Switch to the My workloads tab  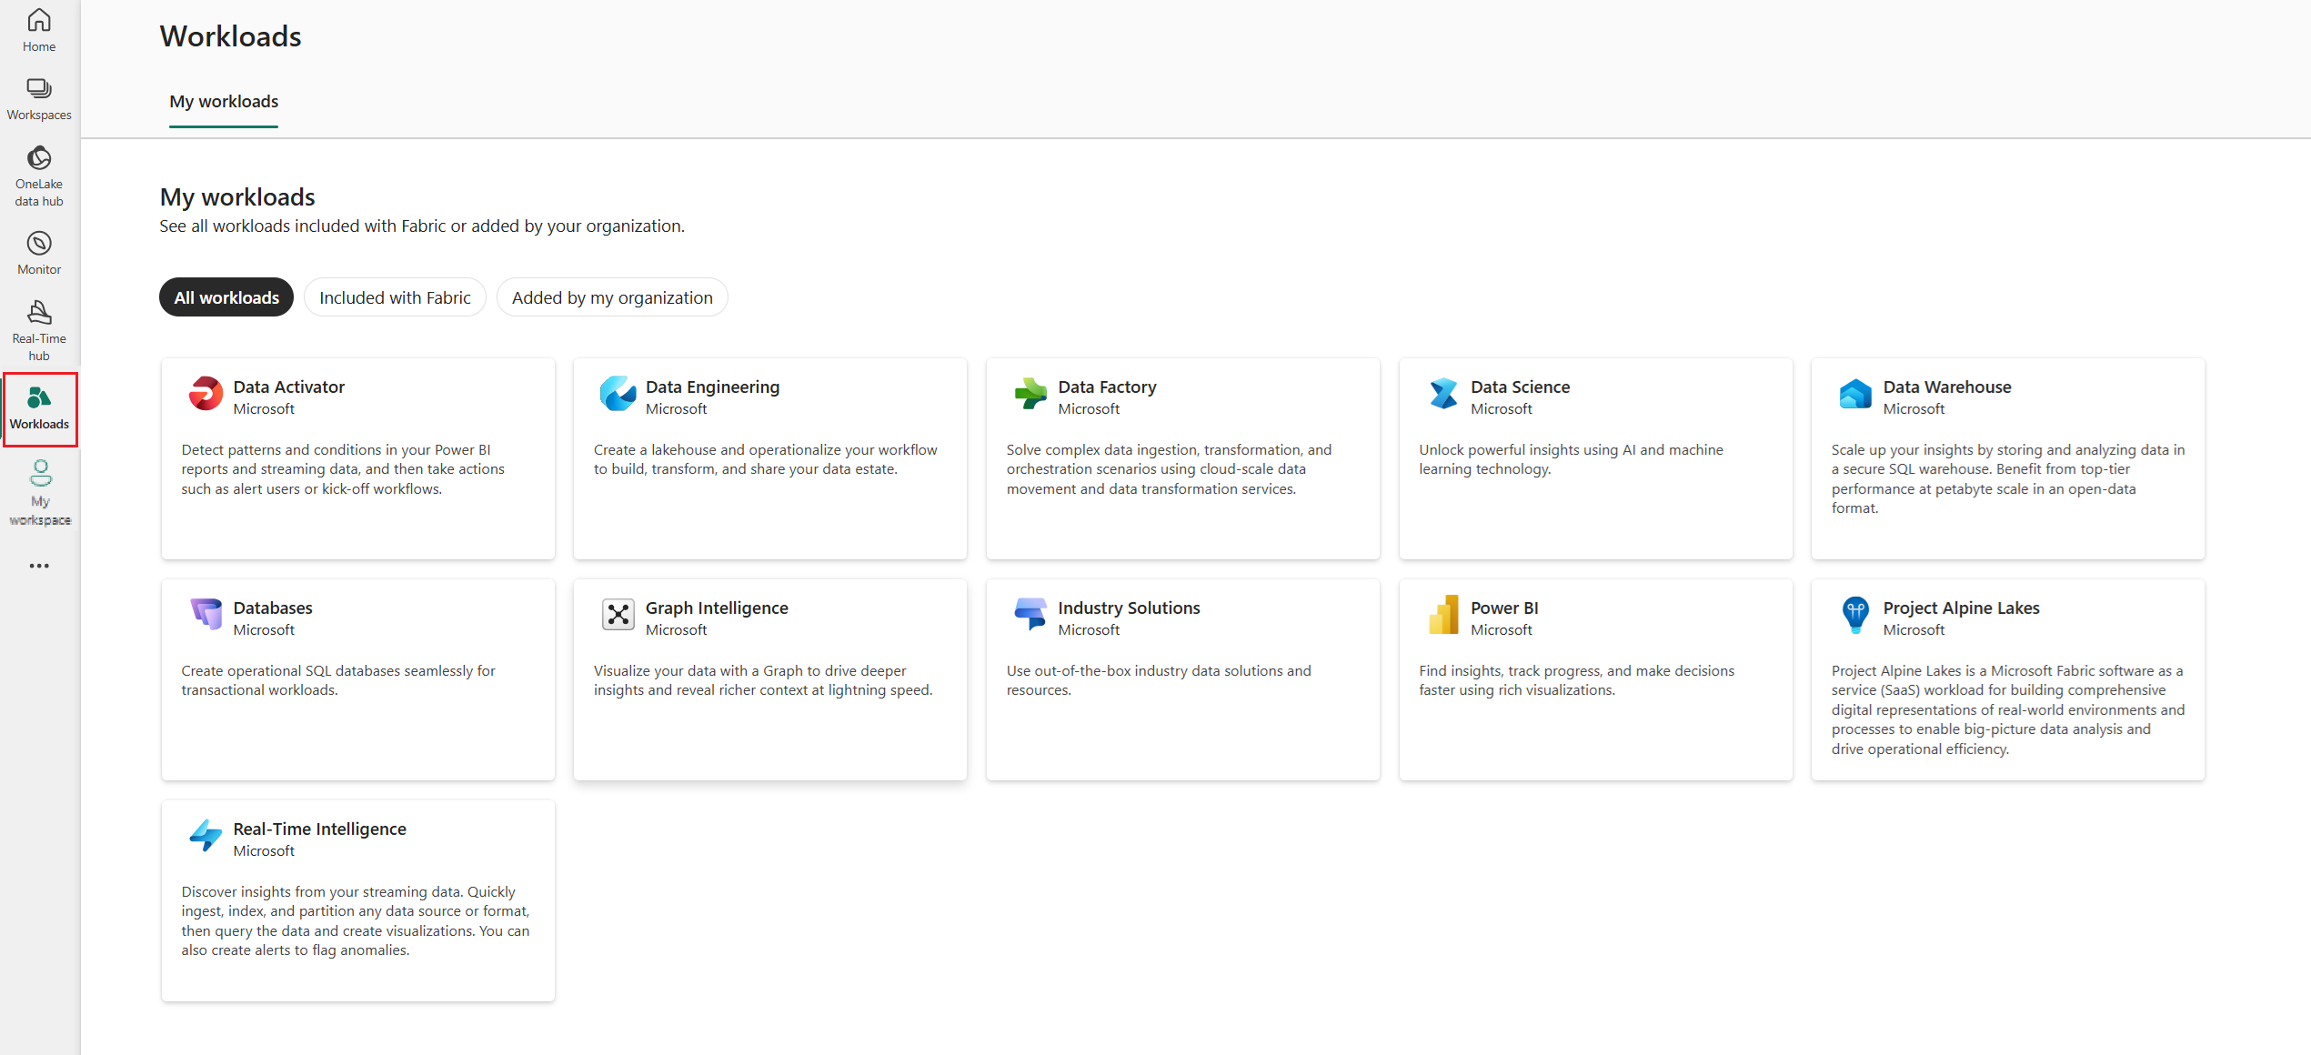[224, 101]
